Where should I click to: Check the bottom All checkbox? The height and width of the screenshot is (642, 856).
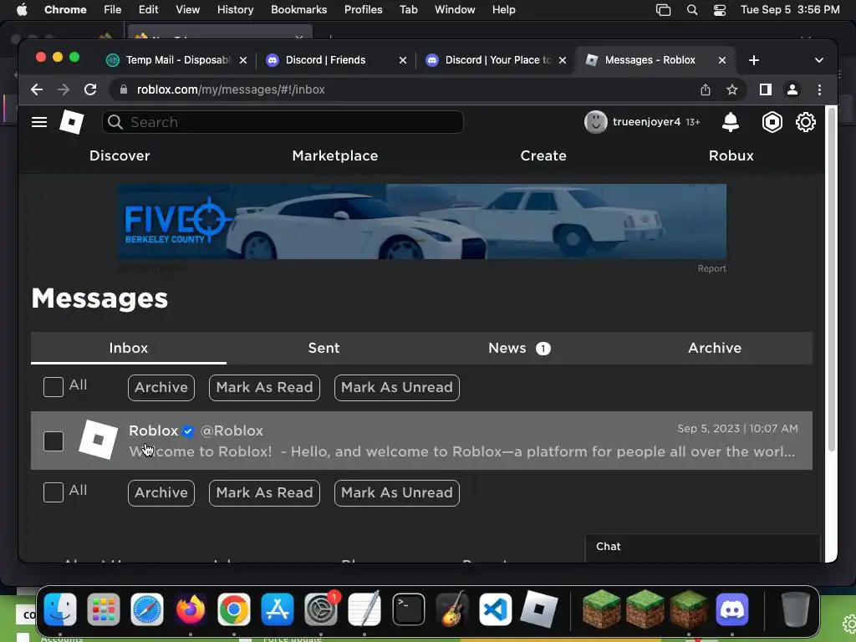point(53,492)
